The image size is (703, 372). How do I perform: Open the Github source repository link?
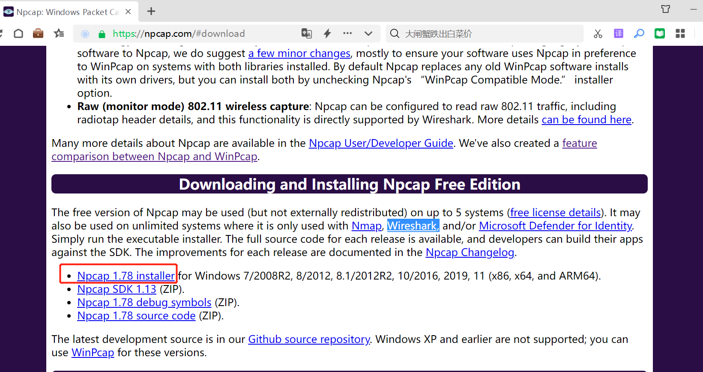click(x=309, y=339)
